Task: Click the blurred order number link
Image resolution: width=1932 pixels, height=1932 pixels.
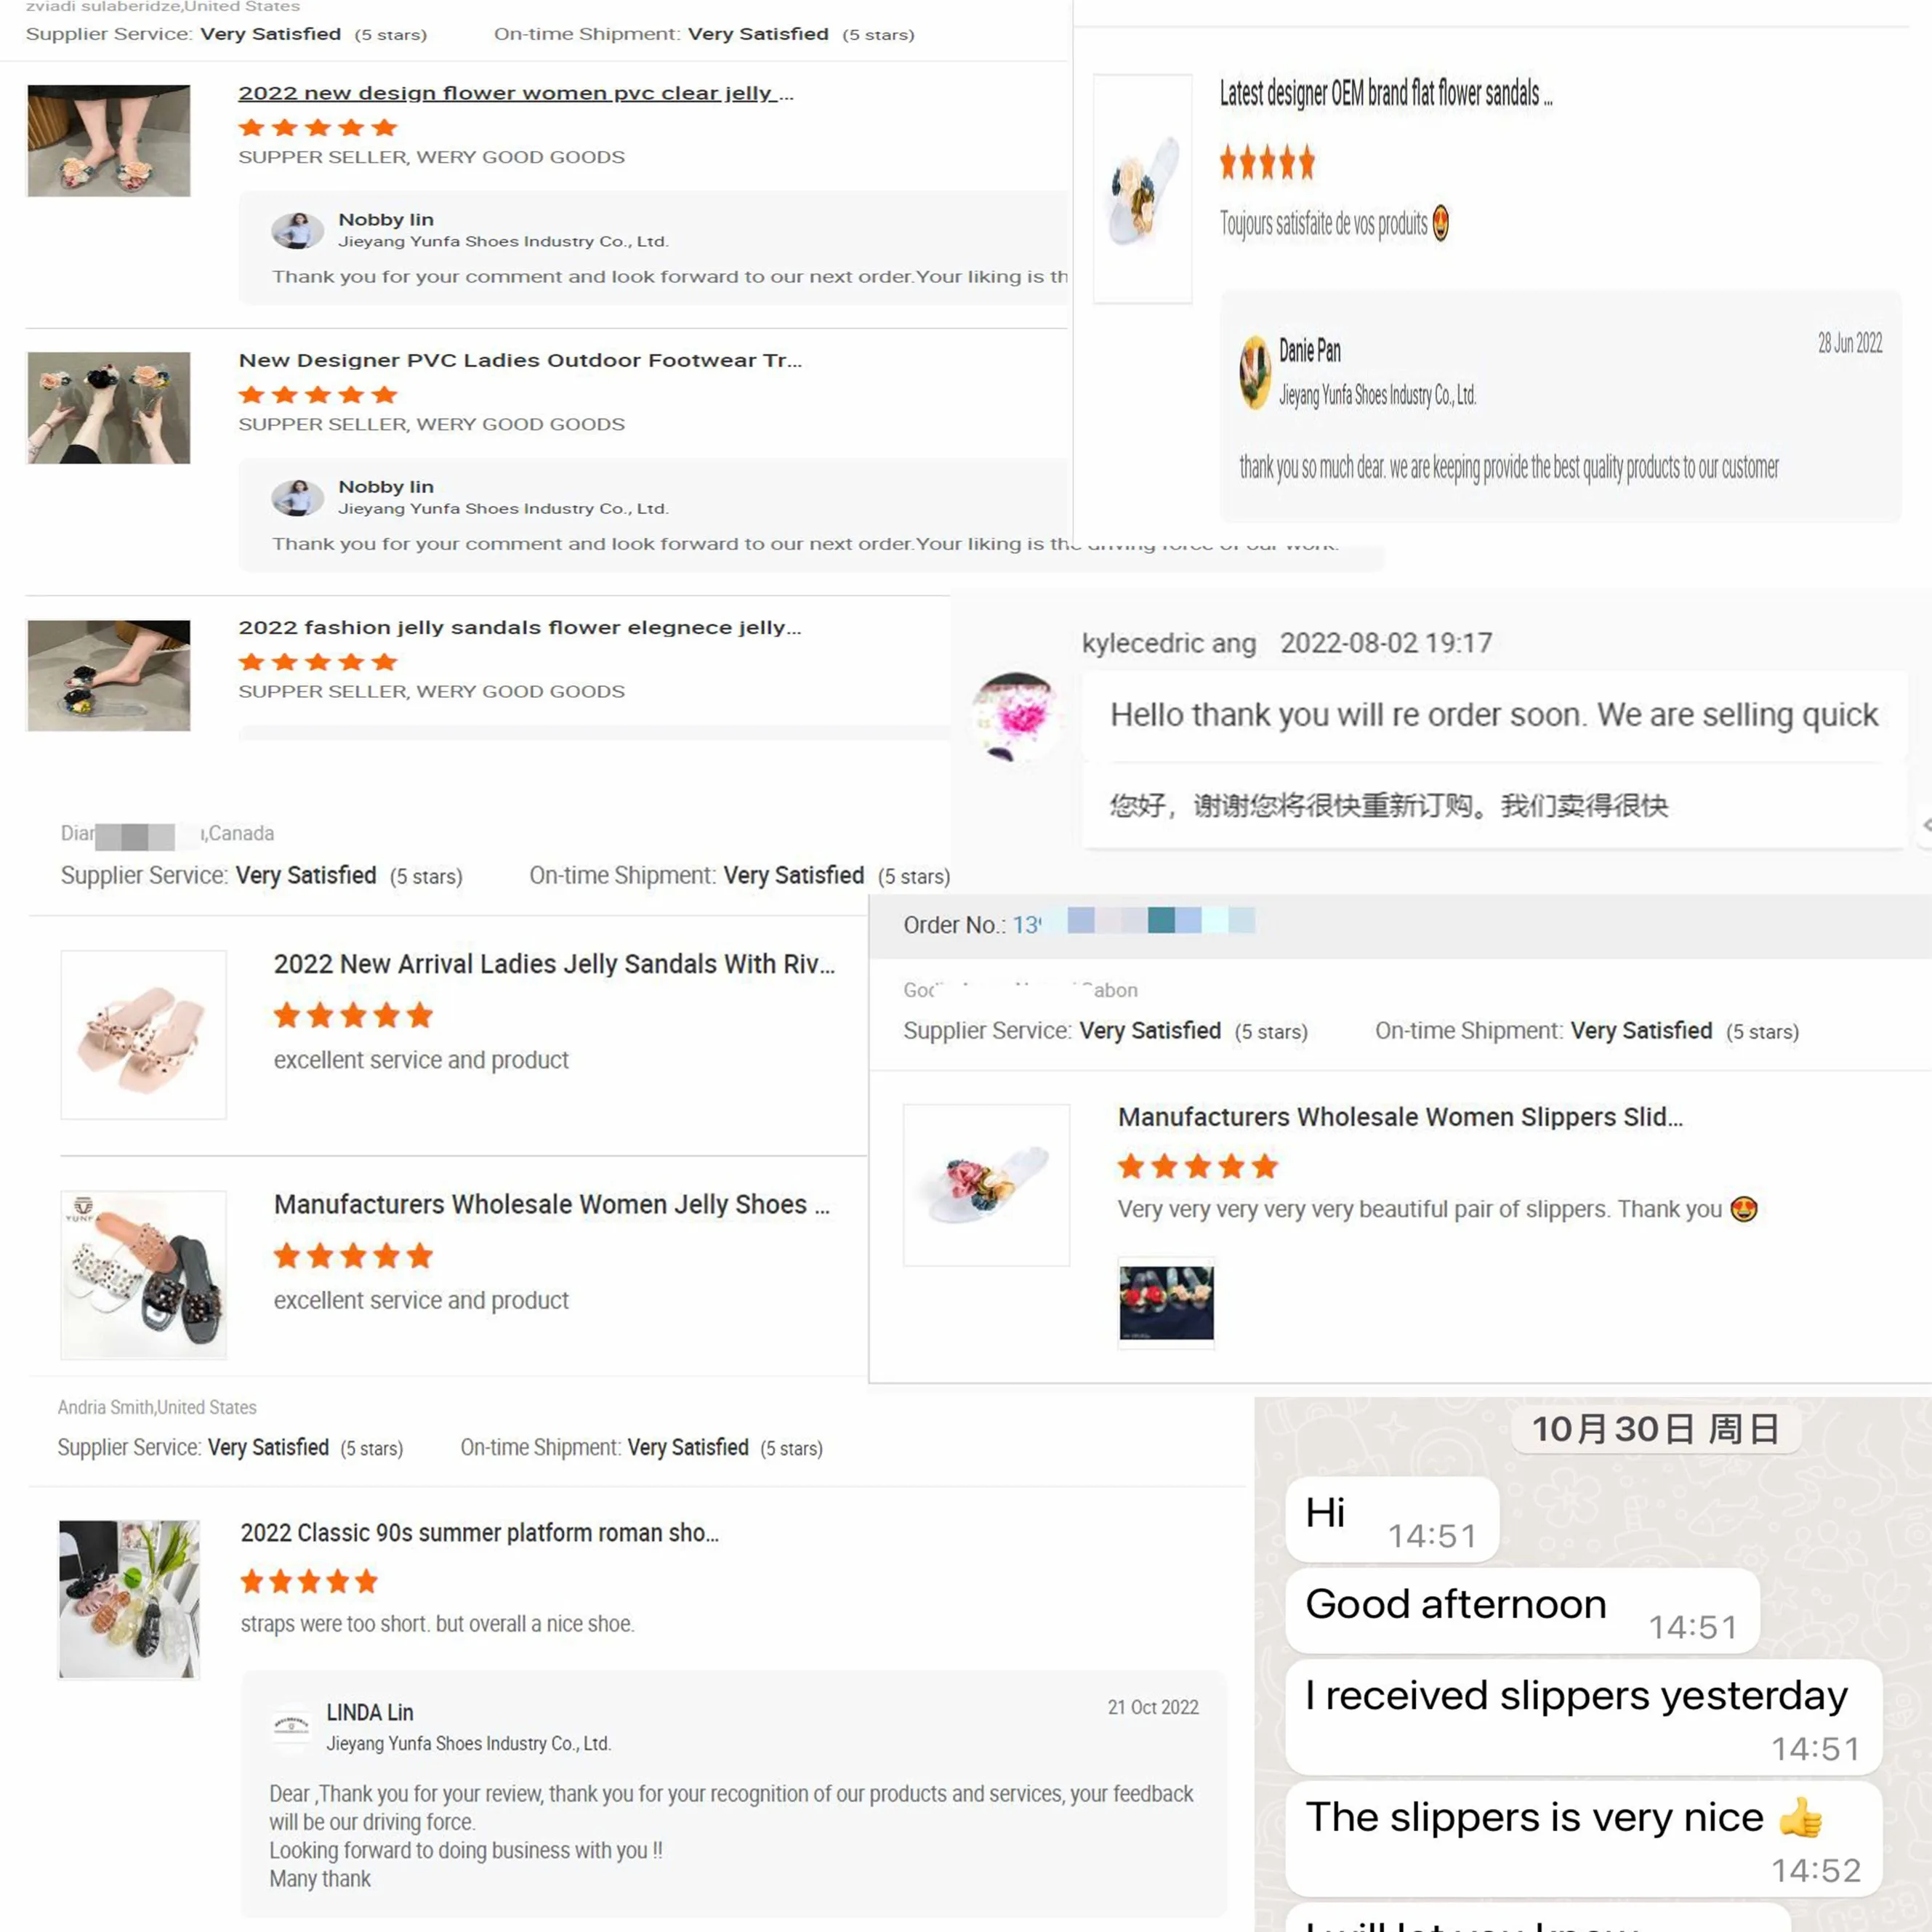Action: (x=1134, y=923)
